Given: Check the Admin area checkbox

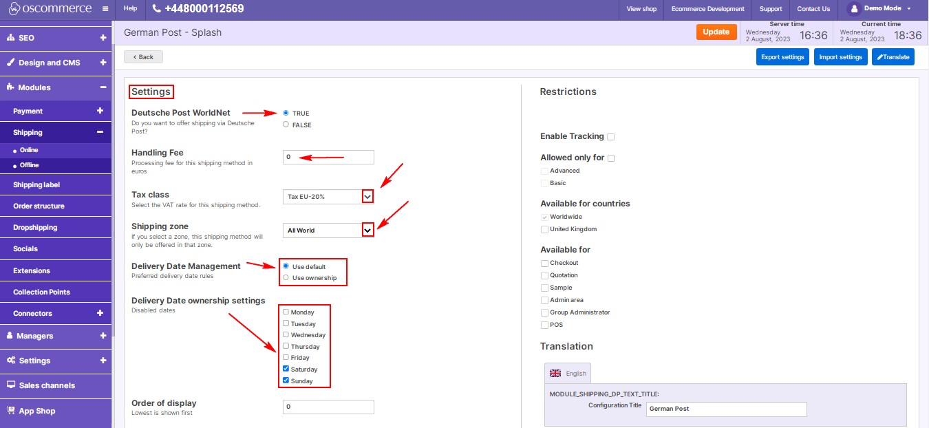Looking at the screenshot, I should (545, 300).
